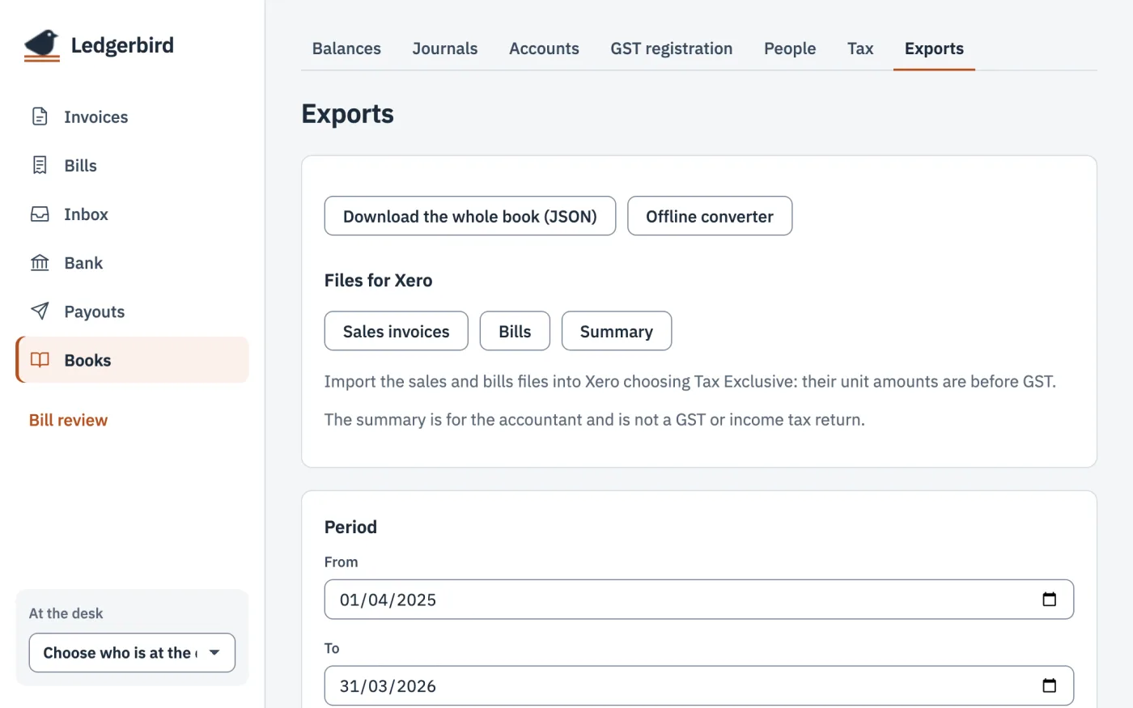Export Bills file for Xero
Screen dimensions: 1133x708
tap(515, 331)
